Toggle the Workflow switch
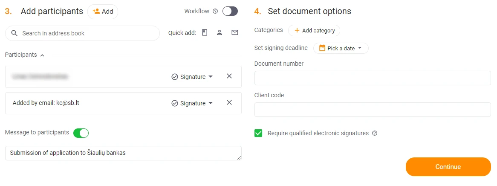Screen dimensions: 497x186 pyautogui.click(x=230, y=12)
